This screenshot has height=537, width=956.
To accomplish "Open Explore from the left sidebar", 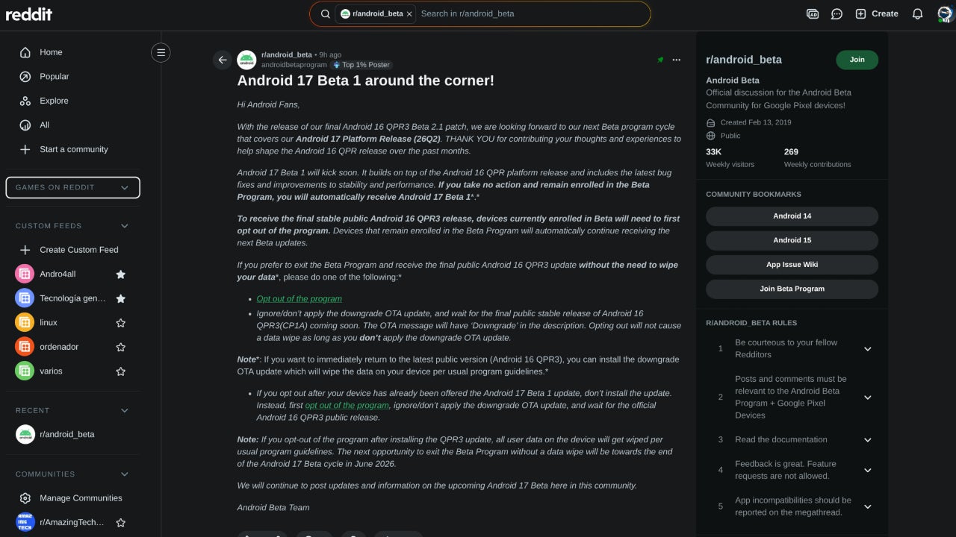I will point(25,101).
